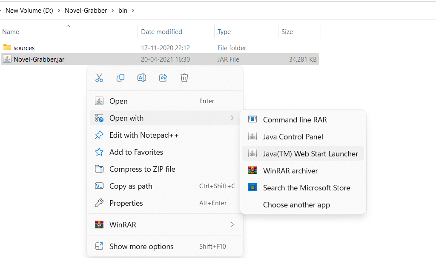This screenshot has height=258, width=436.
Task: Navigate to Novel-Grabber breadcrumb
Action: click(86, 11)
